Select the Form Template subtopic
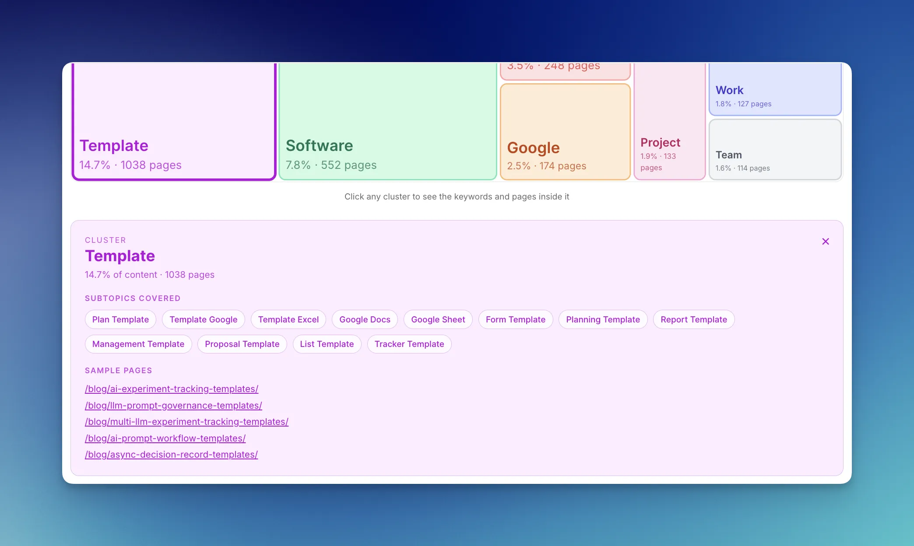This screenshot has width=914, height=546. click(x=516, y=319)
